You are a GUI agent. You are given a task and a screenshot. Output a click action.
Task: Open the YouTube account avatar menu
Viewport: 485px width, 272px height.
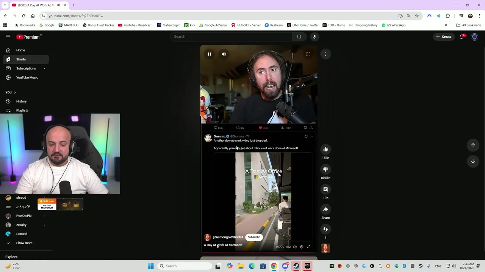pyautogui.click(x=474, y=37)
